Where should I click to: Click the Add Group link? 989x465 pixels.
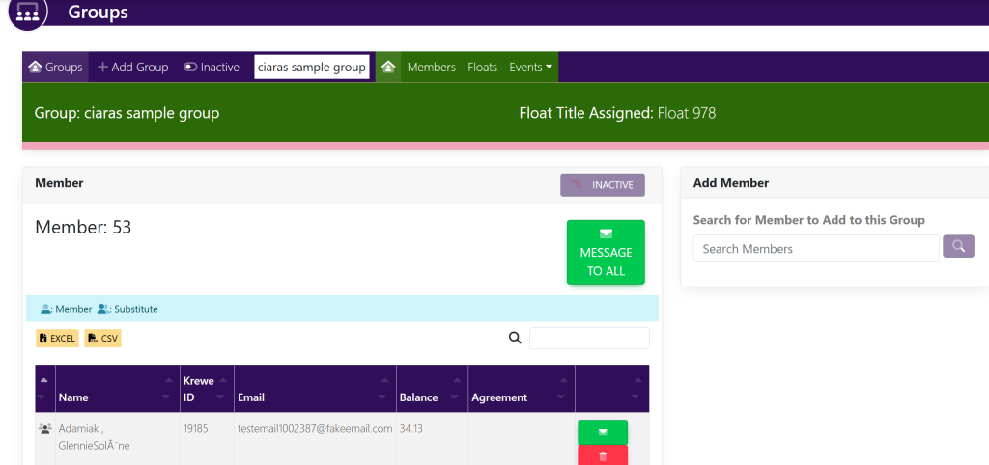133,67
